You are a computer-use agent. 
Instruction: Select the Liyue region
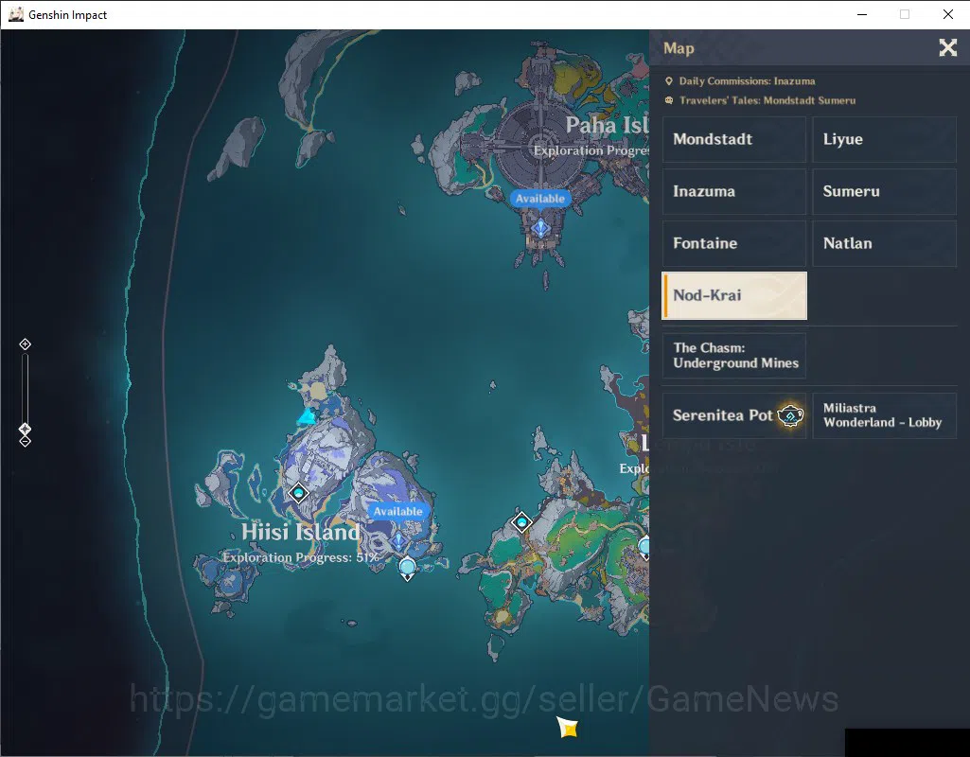point(884,140)
